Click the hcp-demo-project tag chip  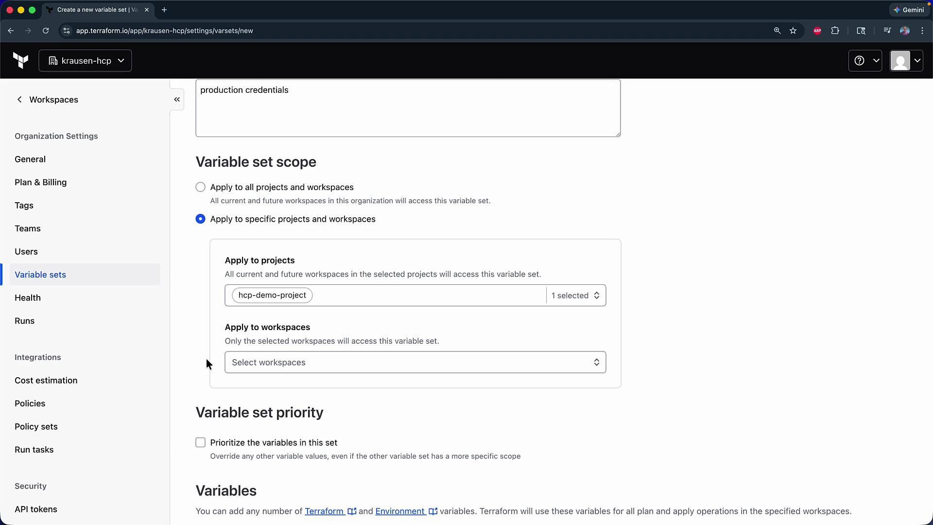[x=272, y=295]
